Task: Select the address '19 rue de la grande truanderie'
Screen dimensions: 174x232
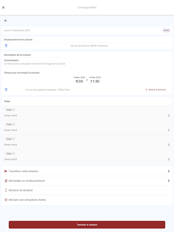Action: [x=48, y=90]
